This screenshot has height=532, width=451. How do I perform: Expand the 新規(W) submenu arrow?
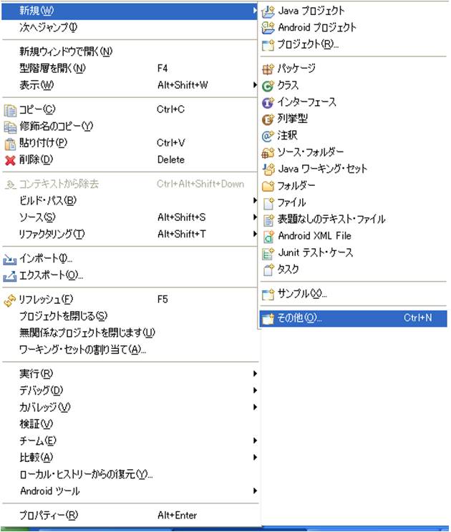[255, 11]
